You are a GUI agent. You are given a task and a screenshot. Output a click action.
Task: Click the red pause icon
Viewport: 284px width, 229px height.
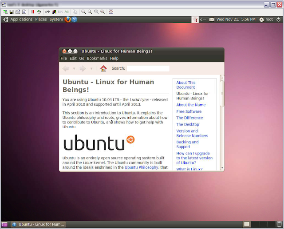pyautogui.click(x=32, y=12)
